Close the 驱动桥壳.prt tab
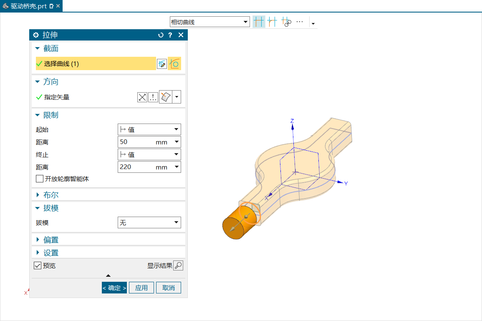Screen dimensions: 482x321 [x=58, y=6]
